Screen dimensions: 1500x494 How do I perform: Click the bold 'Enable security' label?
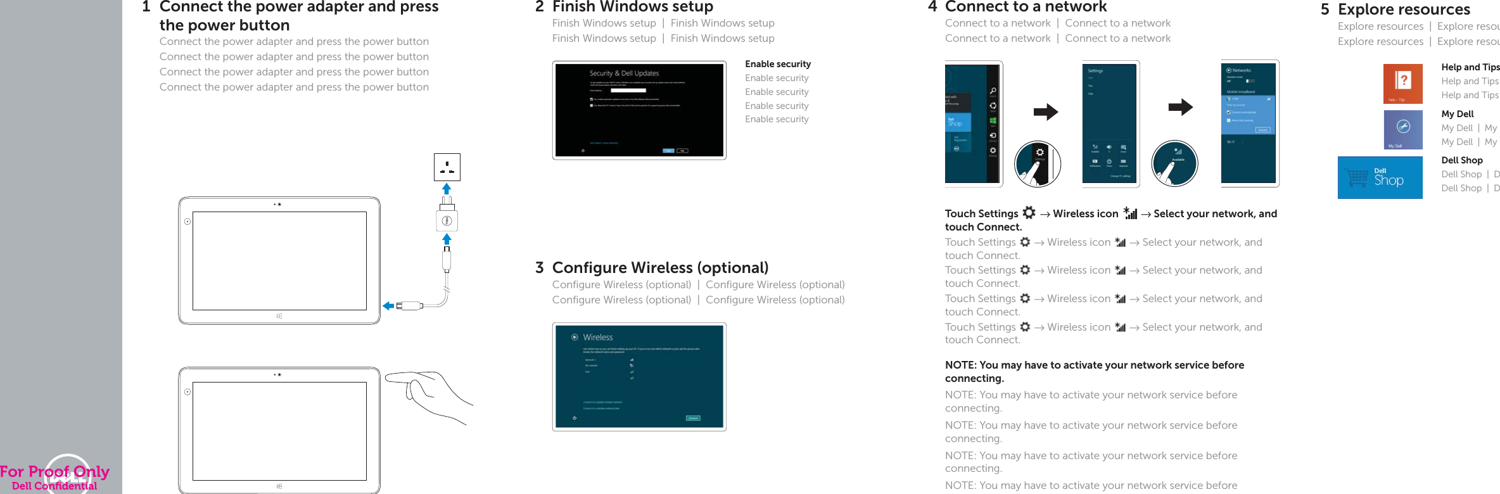tap(778, 64)
